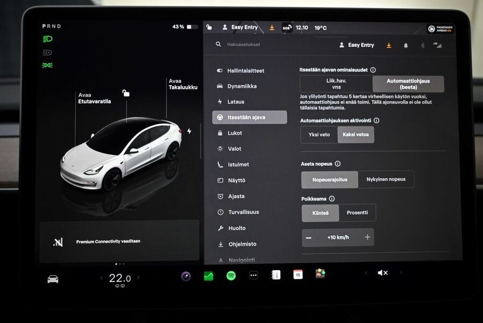Click the orange download icon in status bar
Viewport: 483px width, 323px height.
(272, 27)
